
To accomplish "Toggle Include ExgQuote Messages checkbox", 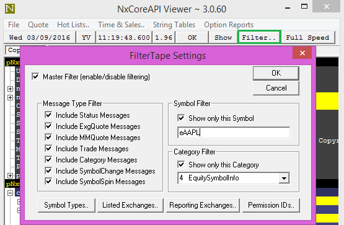I will point(48,126).
